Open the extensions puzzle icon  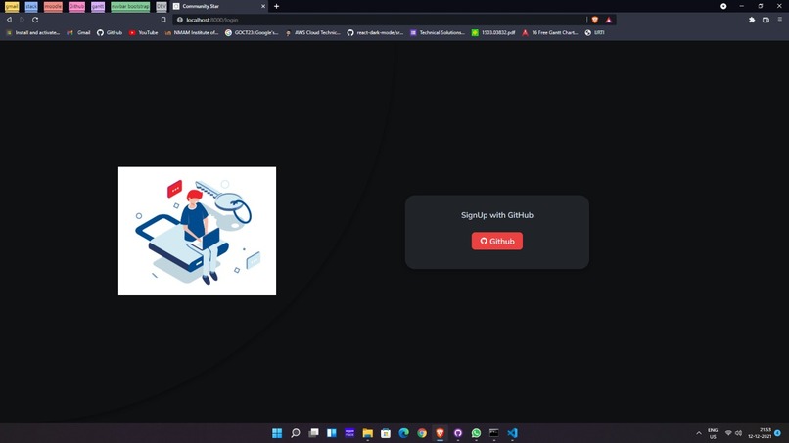pyautogui.click(x=752, y=20)
